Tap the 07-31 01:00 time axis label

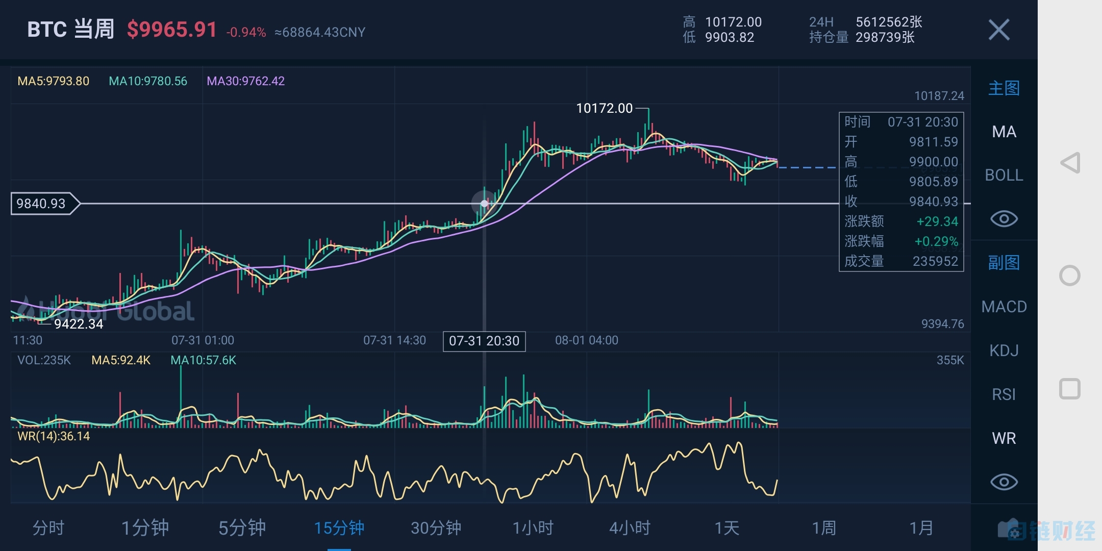pyautogui.click(x=203, y=340)
